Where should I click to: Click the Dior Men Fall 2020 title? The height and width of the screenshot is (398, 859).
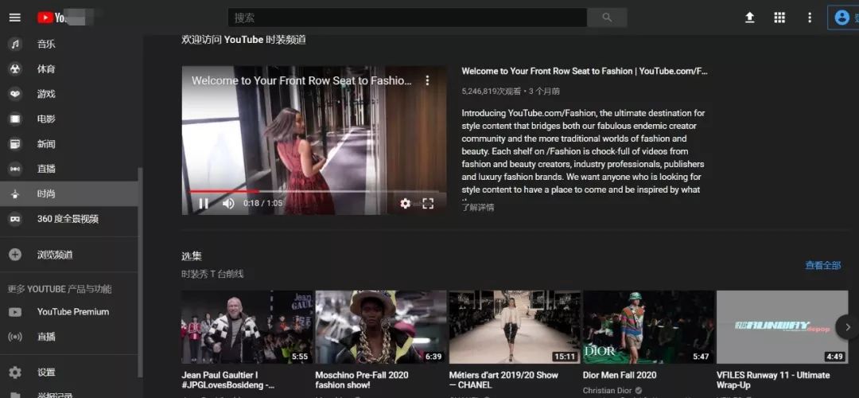[x=620, y=375]
